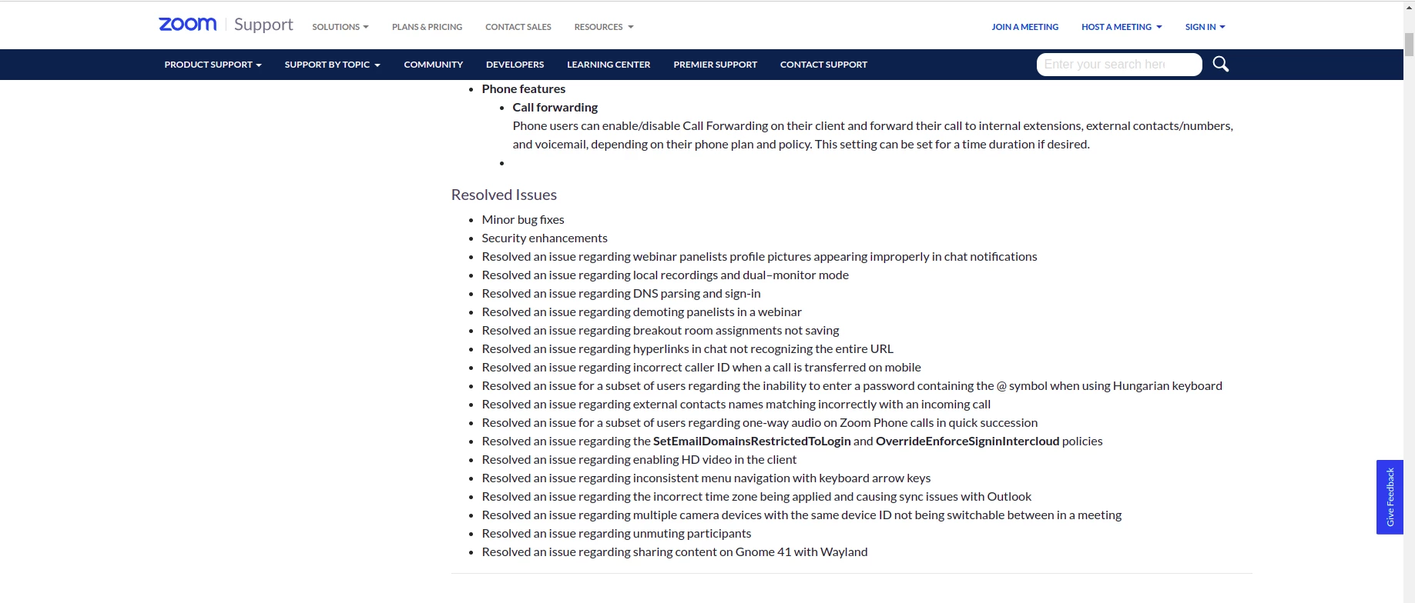Click the page vertical scrollbar thumb
Screen dimensions: 1415x603
click(x=1409, y=44)
